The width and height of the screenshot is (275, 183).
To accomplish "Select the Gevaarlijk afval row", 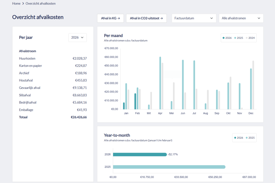I will tap(53, 88).
